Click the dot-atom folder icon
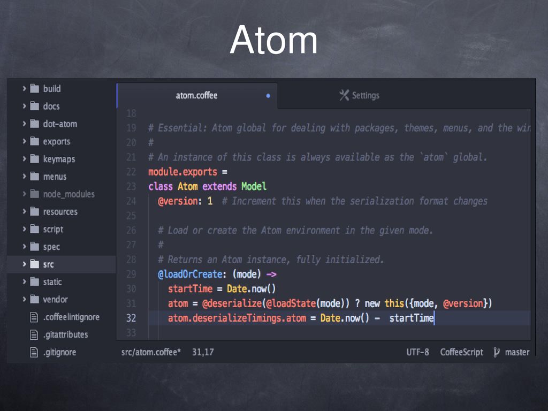Image resolution: width=548 pixels, height=411 pixels. coord(35,124)
